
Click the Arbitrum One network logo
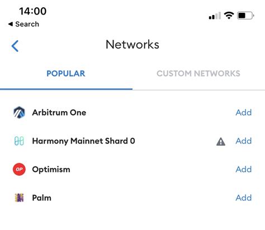pyautogui.click(x=19, y=112)
